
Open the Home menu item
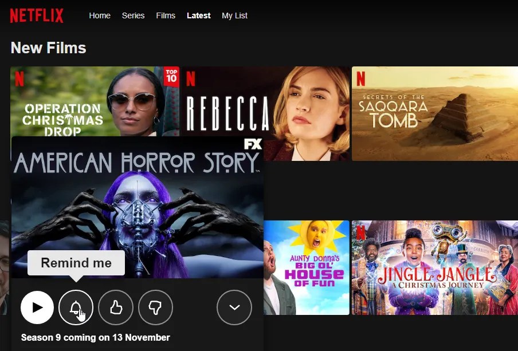click(100, 15)
